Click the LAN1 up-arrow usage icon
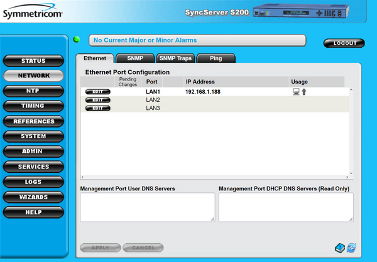The image size is (377, 262). coord(304,92)
